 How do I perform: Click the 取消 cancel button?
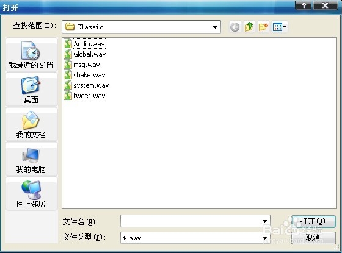click(313, 238)
